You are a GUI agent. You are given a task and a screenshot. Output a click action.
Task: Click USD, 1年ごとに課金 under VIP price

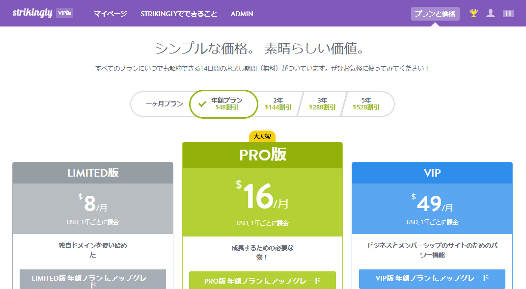432,222
